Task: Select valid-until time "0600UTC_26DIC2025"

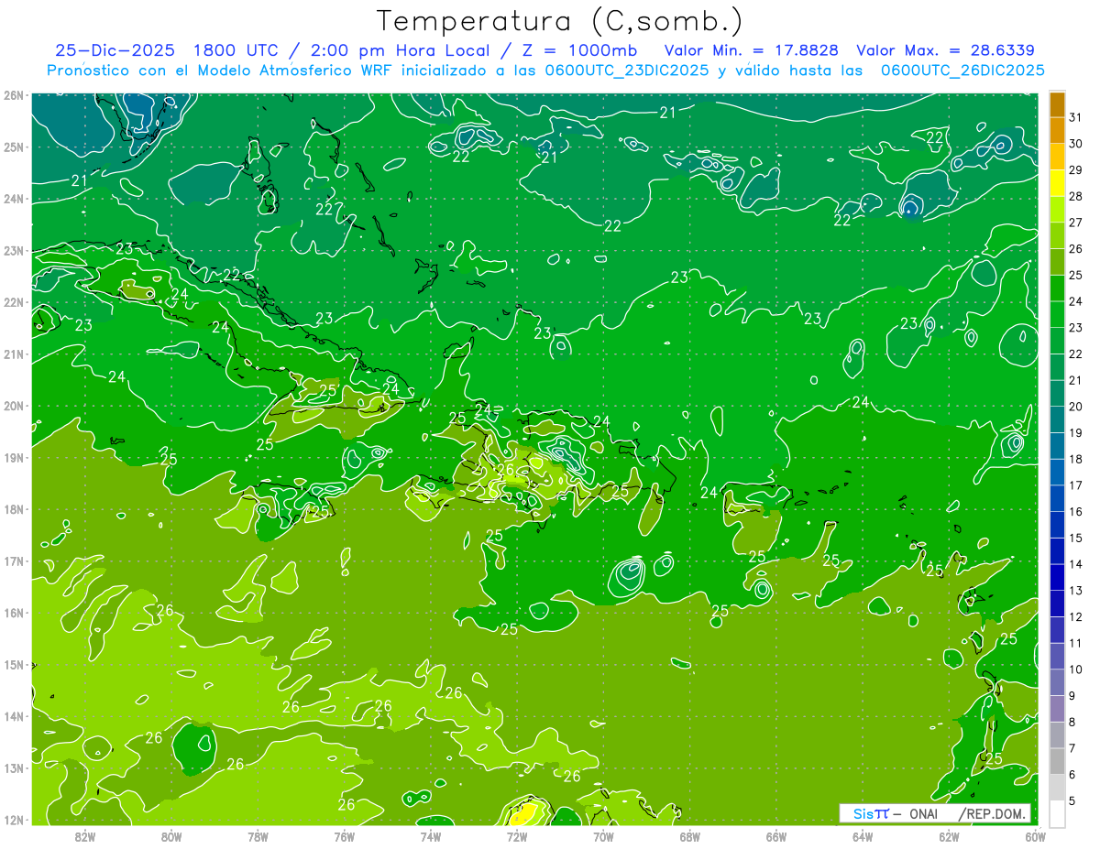Action: click(962, 71)
